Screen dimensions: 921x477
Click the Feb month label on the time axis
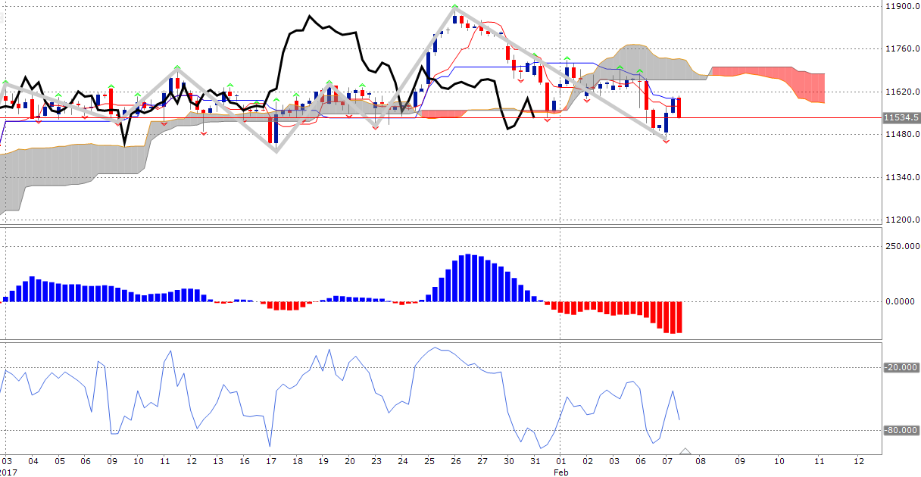[x=560, y=471]
